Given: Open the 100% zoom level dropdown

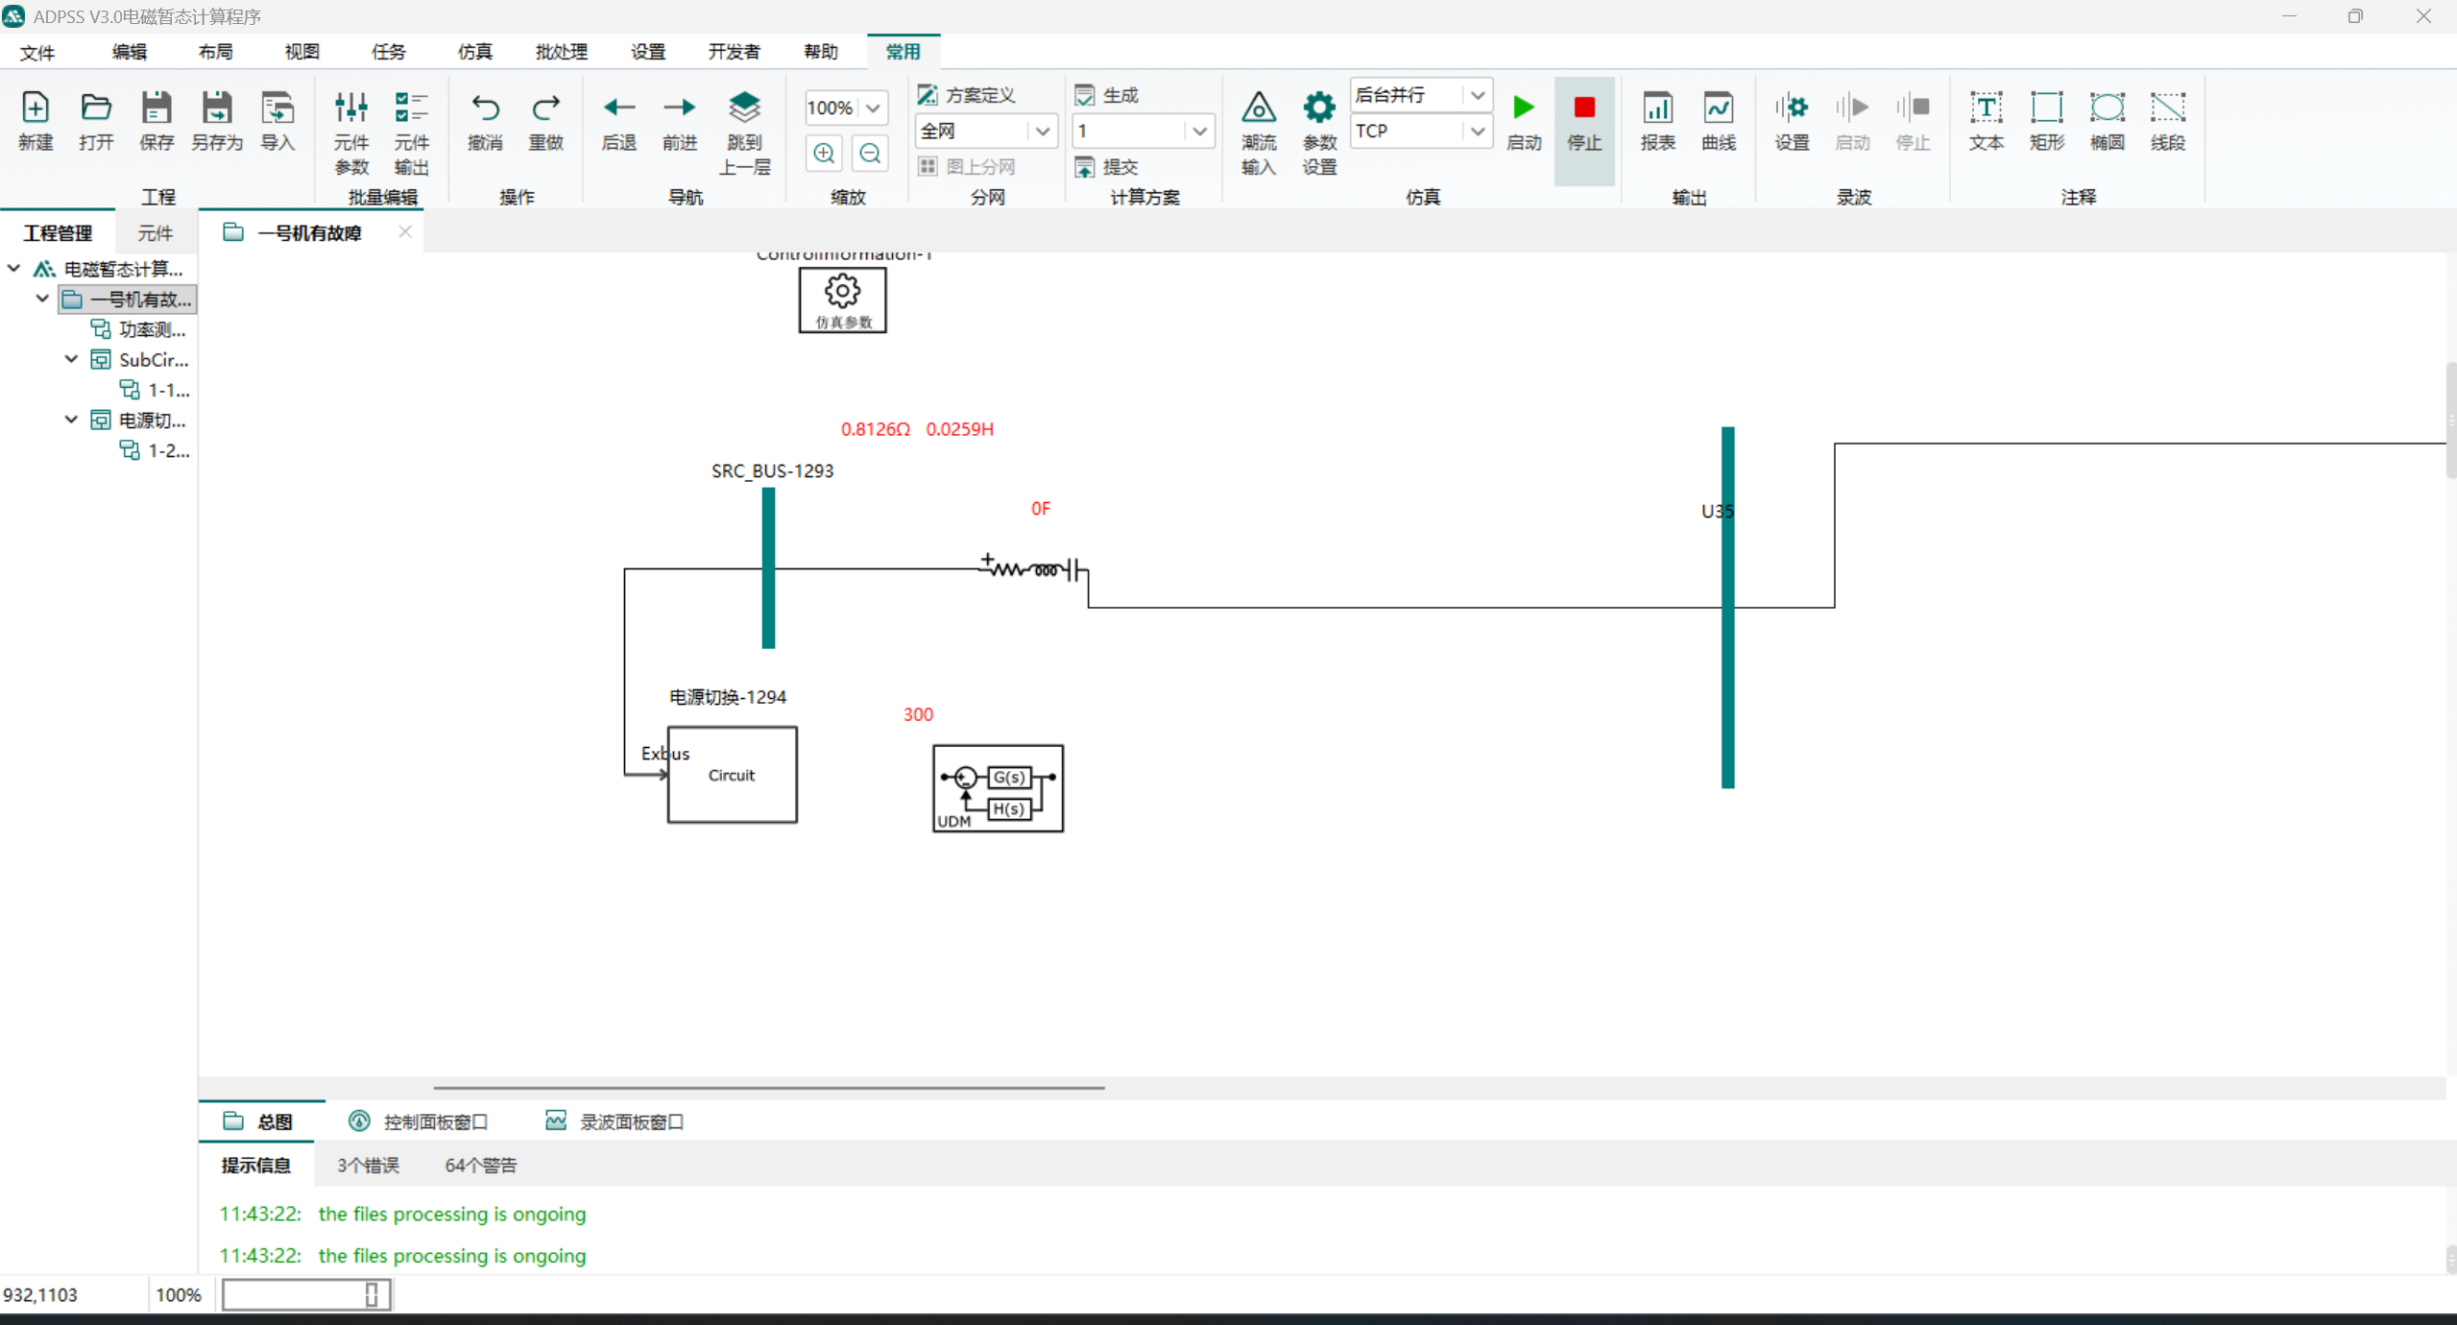Looking at the screenshot, I should tap(873, 108).
